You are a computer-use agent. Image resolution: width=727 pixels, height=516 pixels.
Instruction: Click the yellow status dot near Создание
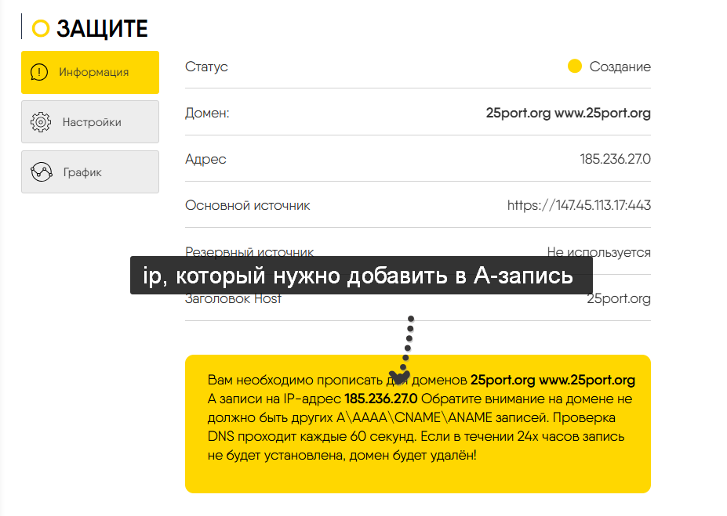(574, 67)
